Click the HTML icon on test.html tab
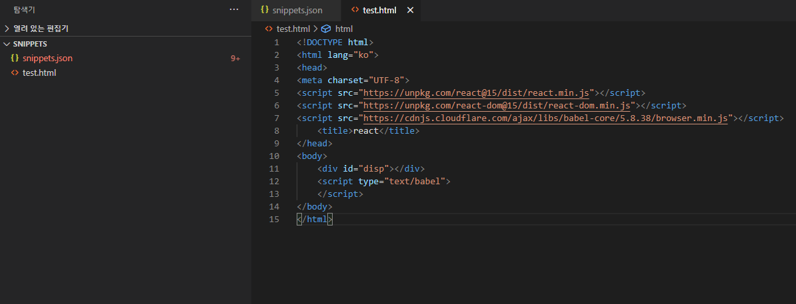 click(355, 10)
